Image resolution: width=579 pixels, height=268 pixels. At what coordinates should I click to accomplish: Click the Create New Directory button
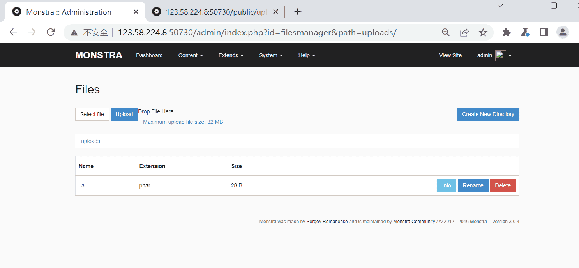(x=488, y=114)
